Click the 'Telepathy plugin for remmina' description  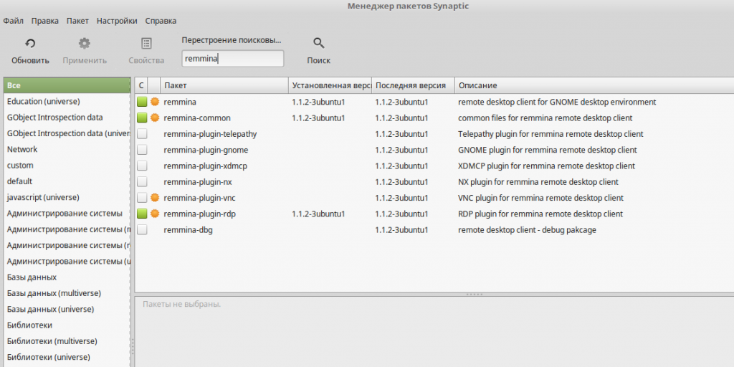(x=550, y=134)
